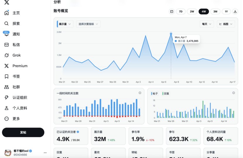
Task: Click the 看不懂的sol profile avatar
Action: click(8, 153)
